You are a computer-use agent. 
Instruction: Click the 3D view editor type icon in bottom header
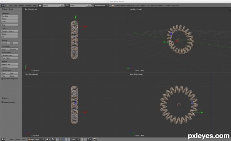coord(3,139)
